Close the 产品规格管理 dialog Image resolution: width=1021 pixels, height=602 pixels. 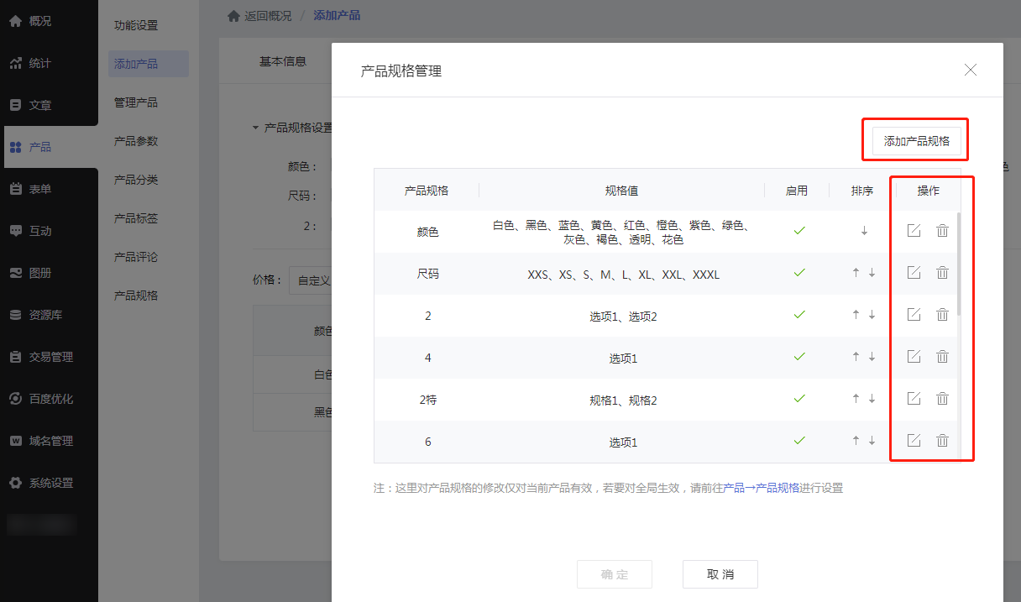pyautogui.click(x=971, y=71)
